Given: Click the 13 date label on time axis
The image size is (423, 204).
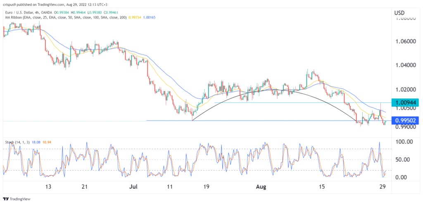Looking at the screenshot, I should [x=48, y=187].
